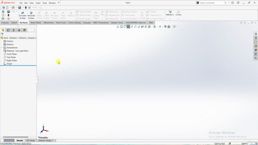This screenshot has height=145, width=258.
Task: Click the Zoom to Area icon
Action: [x=135, y=27]
